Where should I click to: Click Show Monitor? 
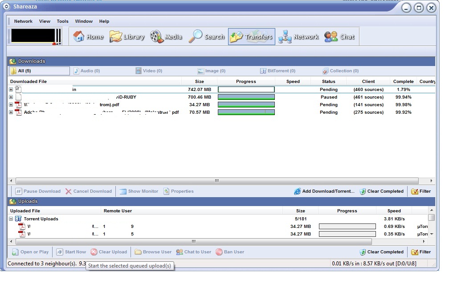[x=139, y=191]
